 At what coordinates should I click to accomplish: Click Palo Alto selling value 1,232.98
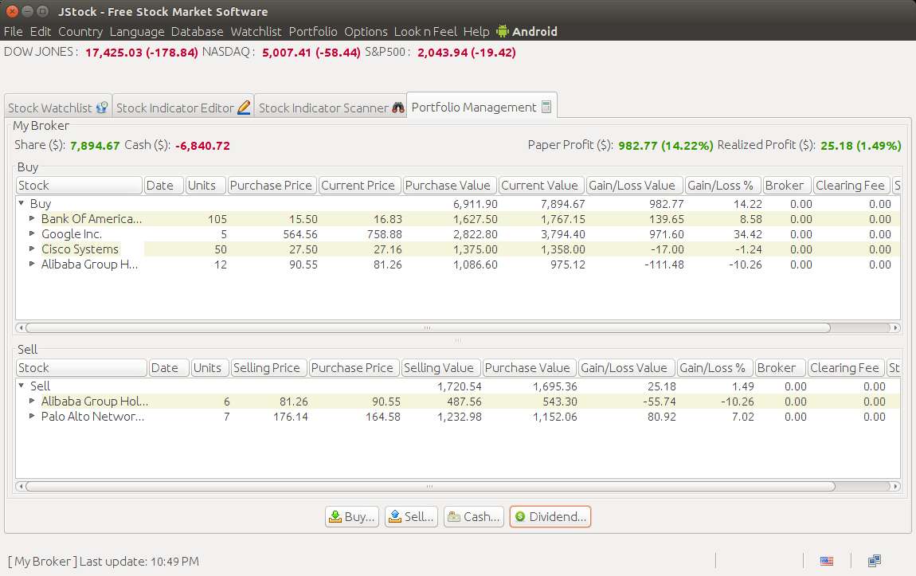[x=460, y=417]
